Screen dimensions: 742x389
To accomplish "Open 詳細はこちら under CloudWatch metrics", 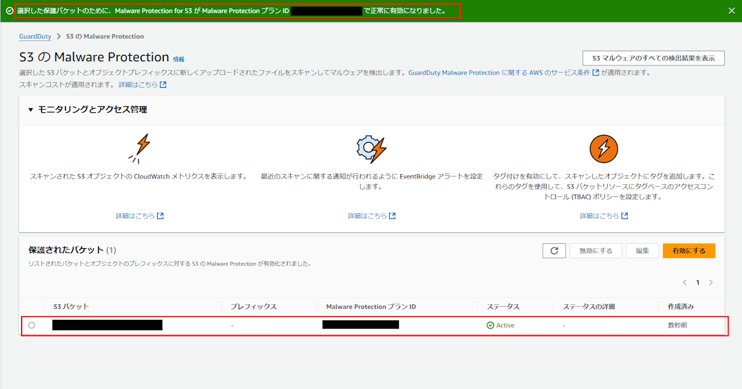I will [x=135, y=216].
